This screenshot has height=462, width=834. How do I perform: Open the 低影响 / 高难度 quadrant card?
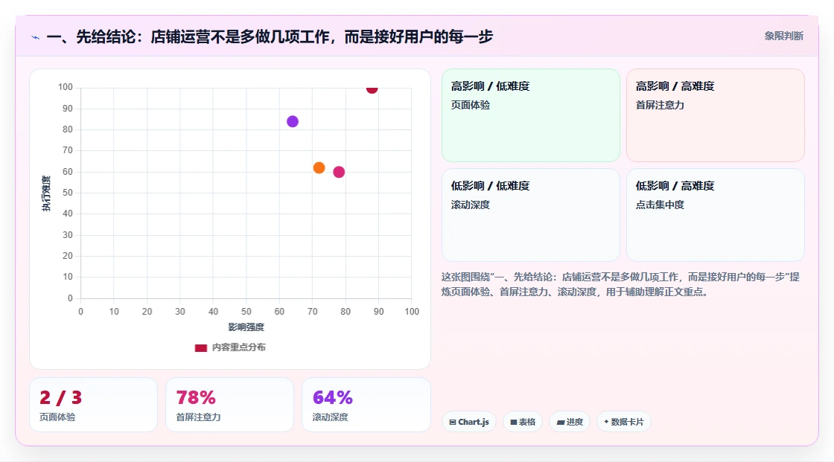tap(716, 215)
